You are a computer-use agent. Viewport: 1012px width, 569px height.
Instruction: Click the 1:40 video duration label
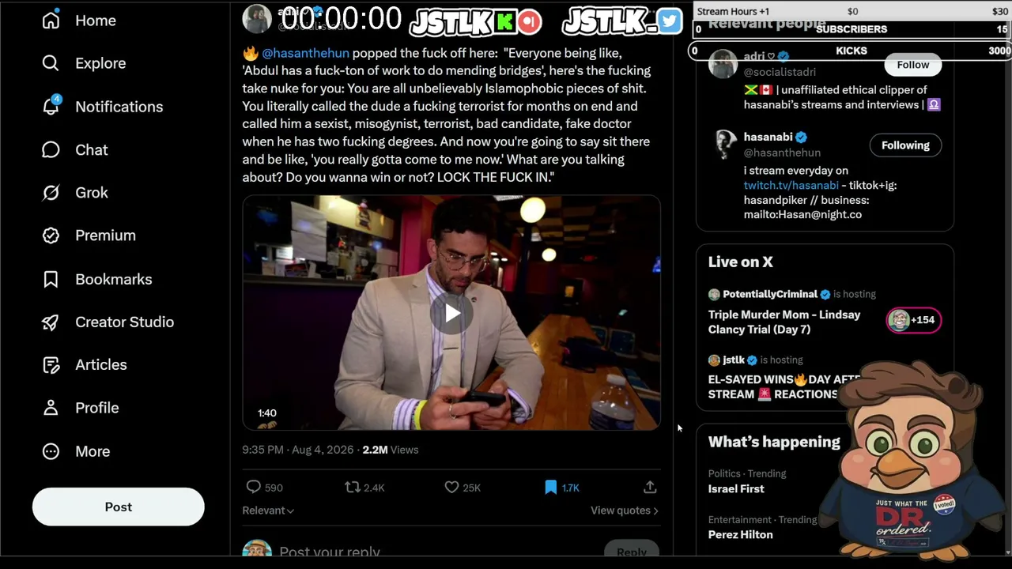[x=267, y=413]
